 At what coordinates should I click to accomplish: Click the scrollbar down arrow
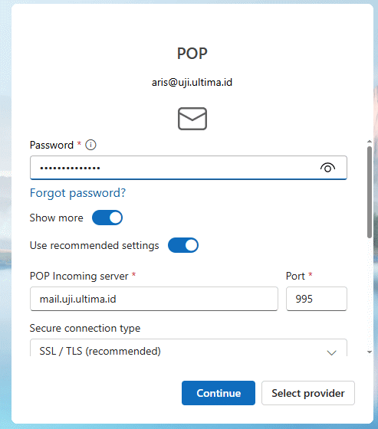click(x=370, y=352)
